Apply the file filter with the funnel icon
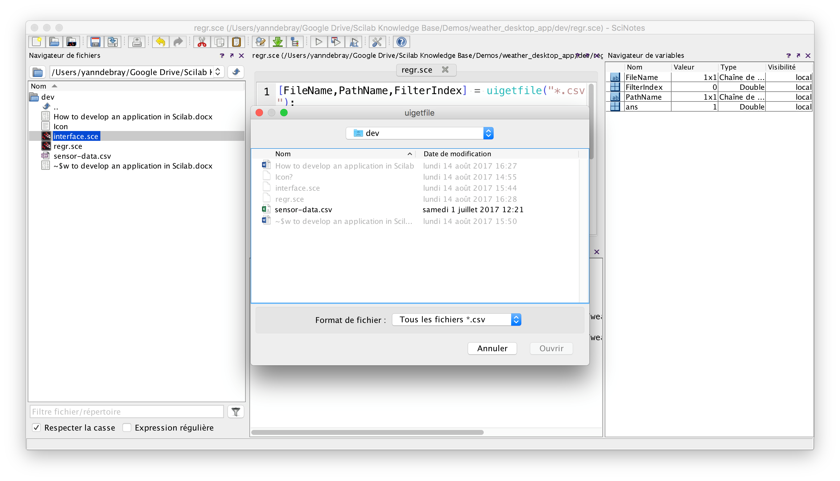The height and width of the screenshot is (481, 840). pyautogui.click(x=236, y=411)
